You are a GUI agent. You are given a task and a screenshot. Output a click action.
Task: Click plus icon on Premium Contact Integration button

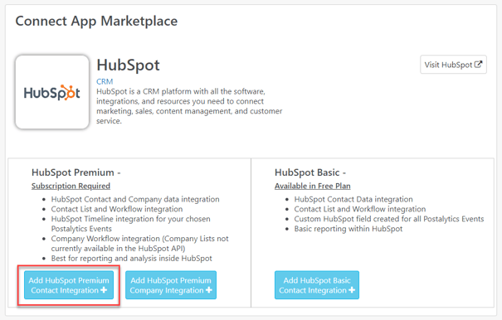pos(104,290)
